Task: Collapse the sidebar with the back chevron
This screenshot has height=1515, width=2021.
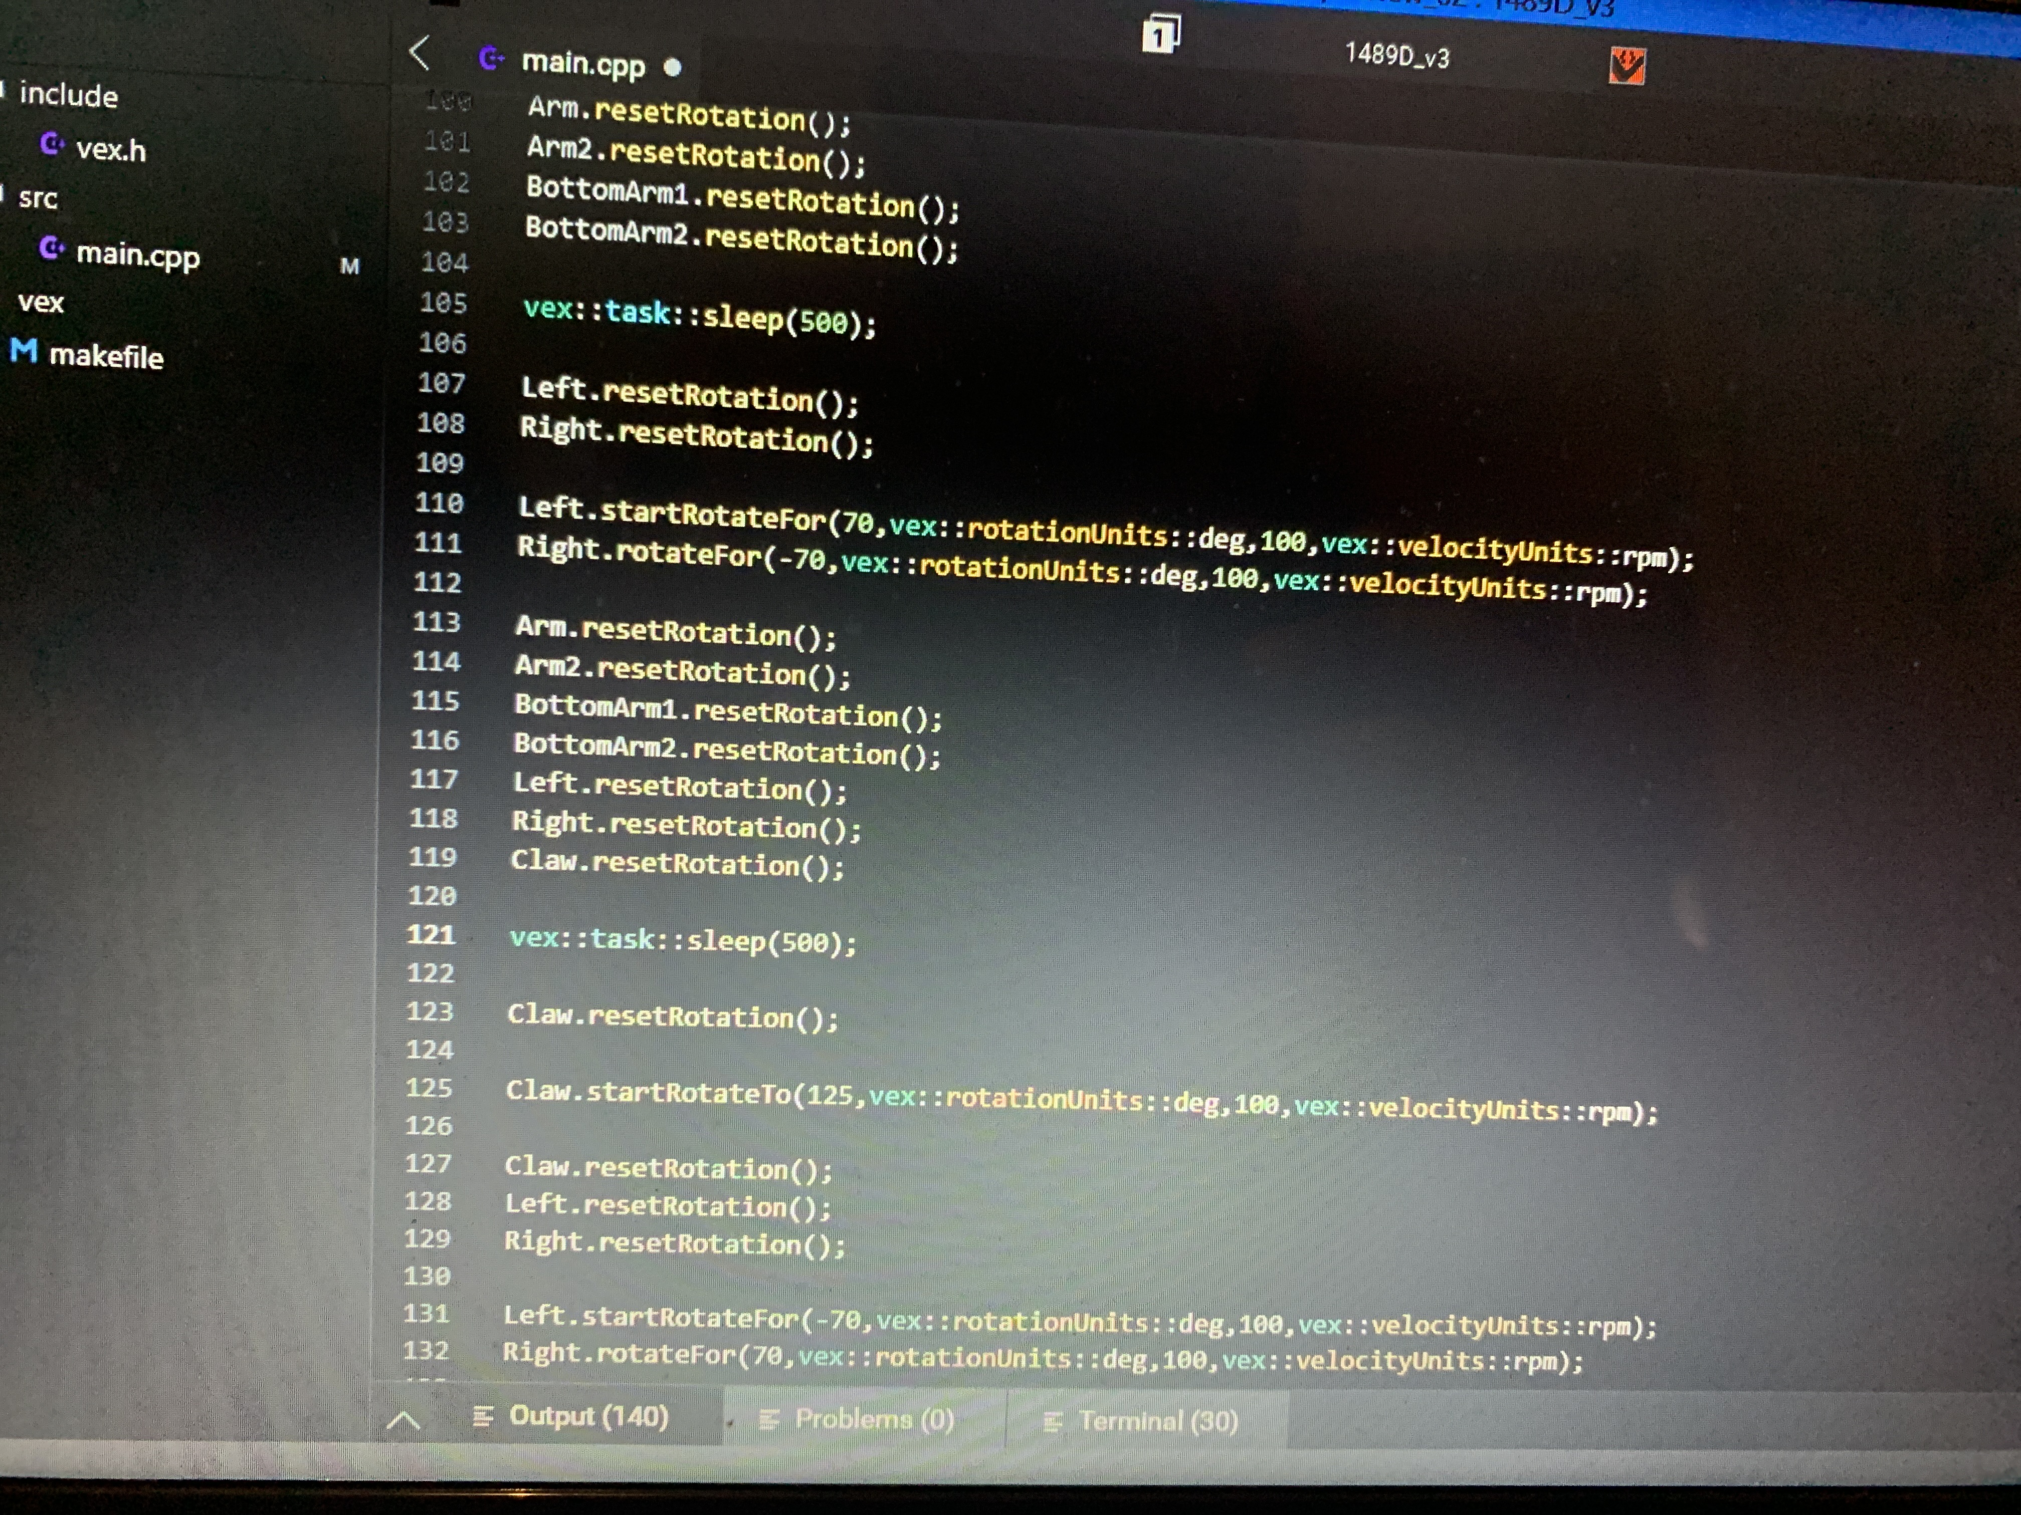Action: pyautogui.click(x=420, y=53)
